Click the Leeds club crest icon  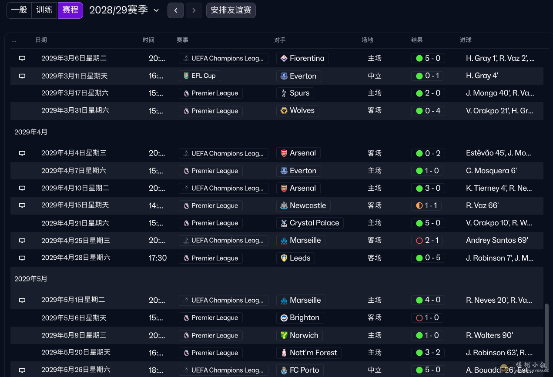coord(284,258)
